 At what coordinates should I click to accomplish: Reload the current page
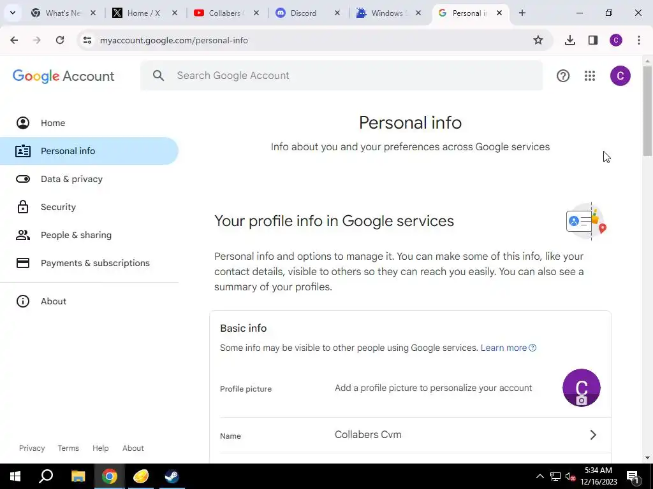pos(60,40)
